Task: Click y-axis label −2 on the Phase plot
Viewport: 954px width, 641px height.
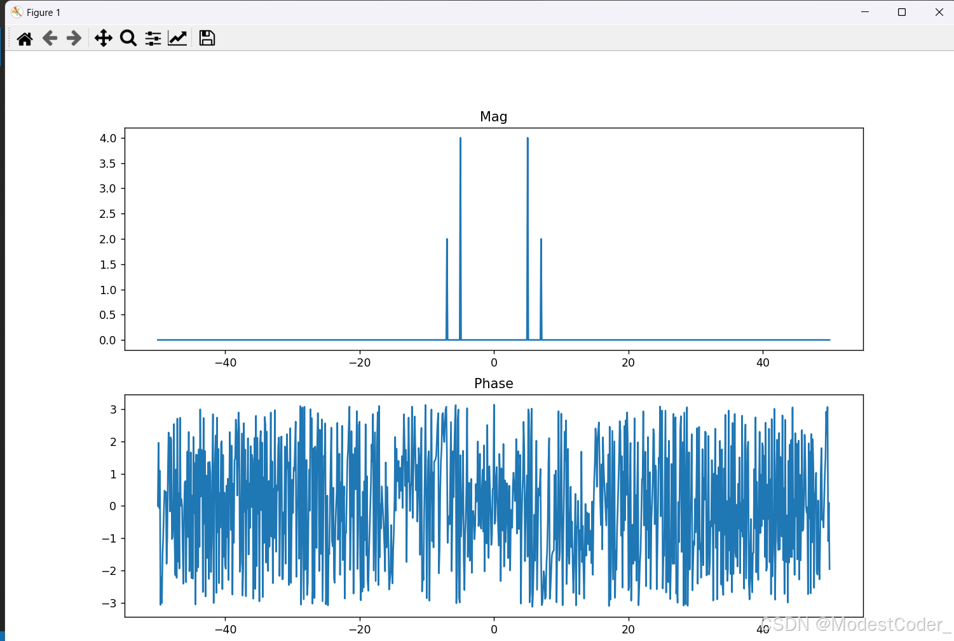Action: click(x=109, y=571)
